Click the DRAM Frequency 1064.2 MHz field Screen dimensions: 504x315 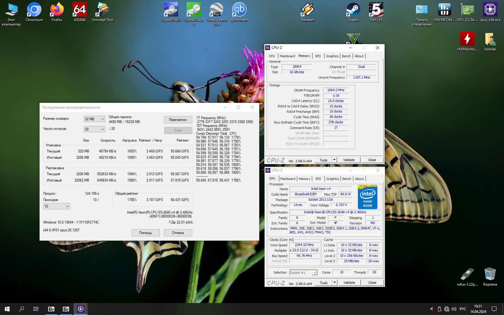click(x=336, y=90)
